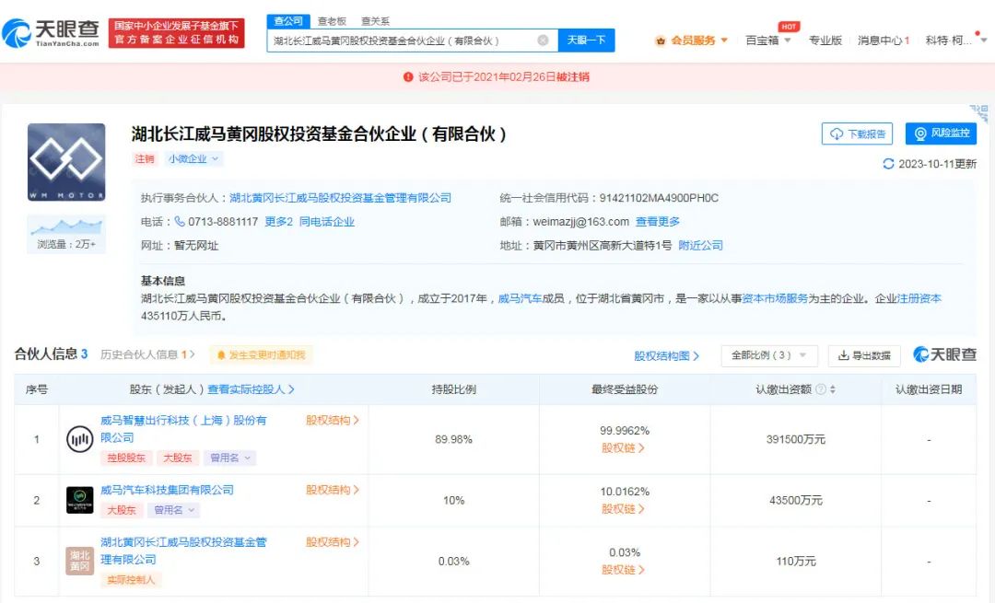This screenshot has width=995, height=603.
Task: Click the 下载报告 button
Action: coord(858,133)
